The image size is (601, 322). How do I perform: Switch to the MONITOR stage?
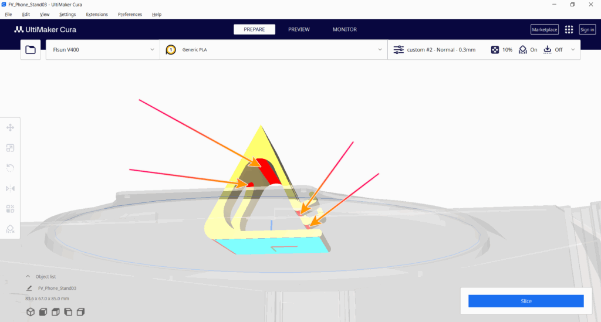coord(345,29)
